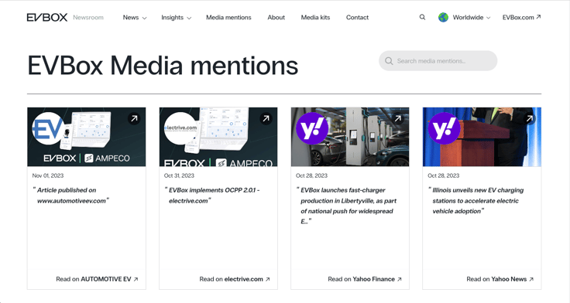Click the Newsroom label
Viewport: 570px width, 303px height.
[x=88, y=18]
